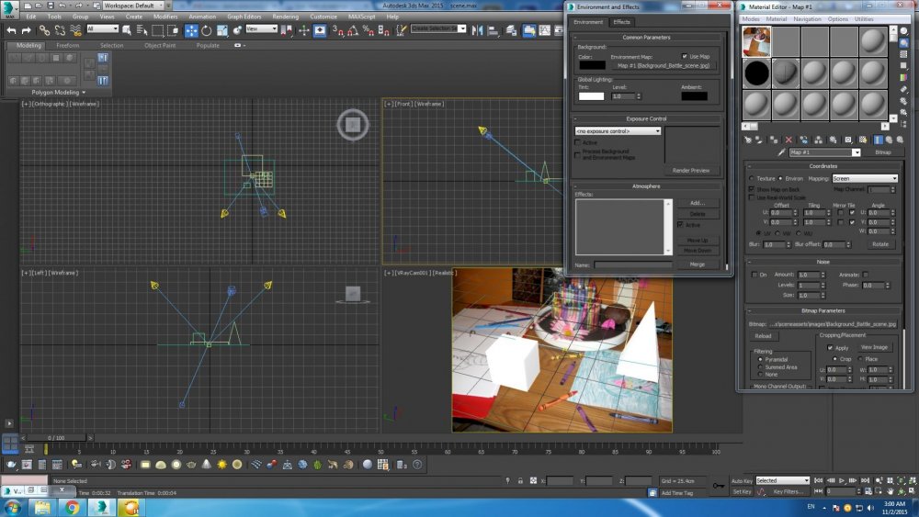The width and height of the screenshot is (919, 517).
Task: Open the Rendering menu
Action: pos(285,17)
